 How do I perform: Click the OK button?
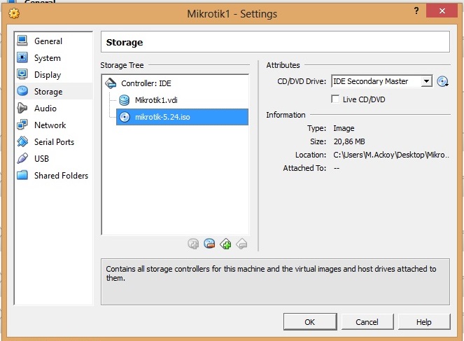tap(310, 322)
